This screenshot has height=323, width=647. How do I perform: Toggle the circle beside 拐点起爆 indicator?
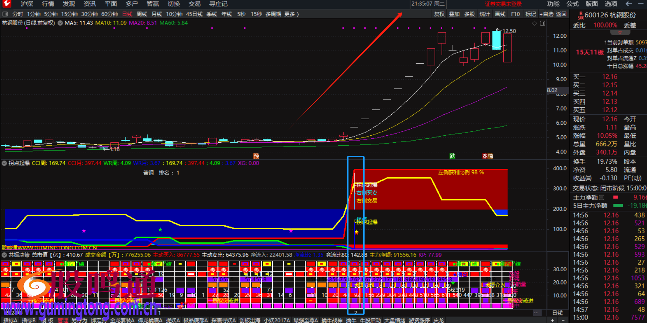[4, 163]
